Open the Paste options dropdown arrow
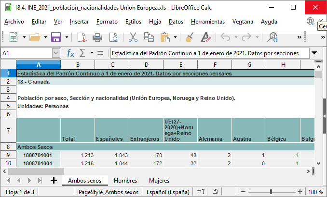The width and height of the screenshot is (327, 197). point(175,37)
